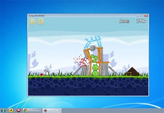Click the brown dirt mound on the right
This screenshot has height=113, width=164.
132,72
